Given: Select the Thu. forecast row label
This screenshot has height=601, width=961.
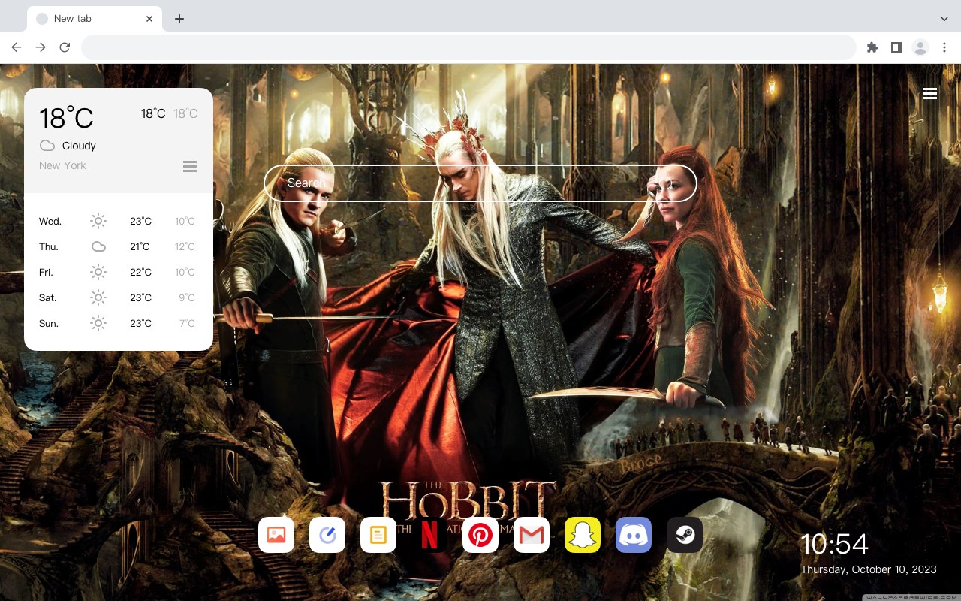Looking at the screenshot, I should [49, 246].
